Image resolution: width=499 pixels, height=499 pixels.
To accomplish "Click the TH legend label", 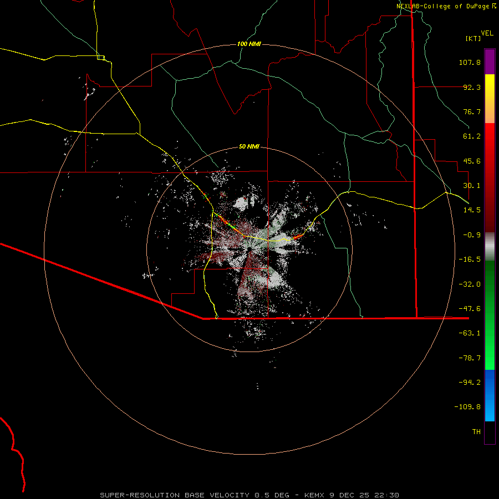I will click(x=476, y=432).
